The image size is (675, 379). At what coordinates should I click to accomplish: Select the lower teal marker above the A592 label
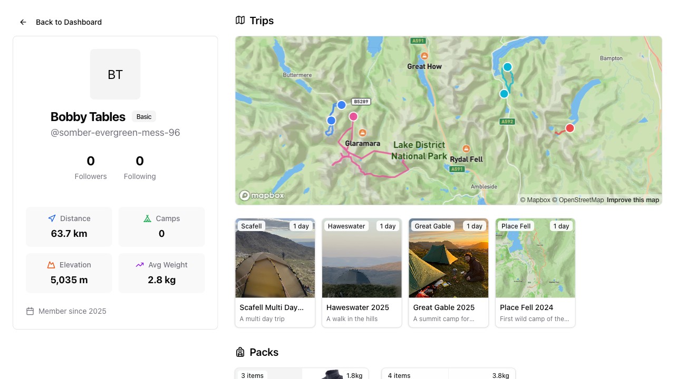point(504,94)
